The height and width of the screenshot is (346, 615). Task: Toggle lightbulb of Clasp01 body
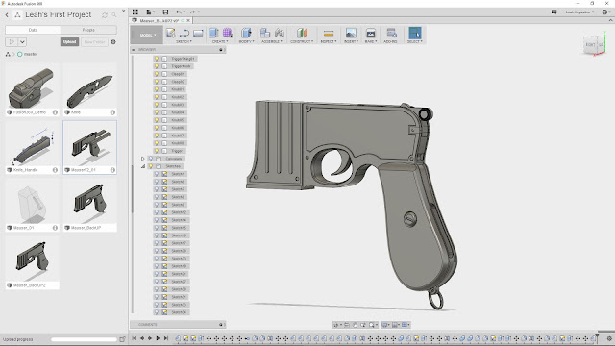157,74
